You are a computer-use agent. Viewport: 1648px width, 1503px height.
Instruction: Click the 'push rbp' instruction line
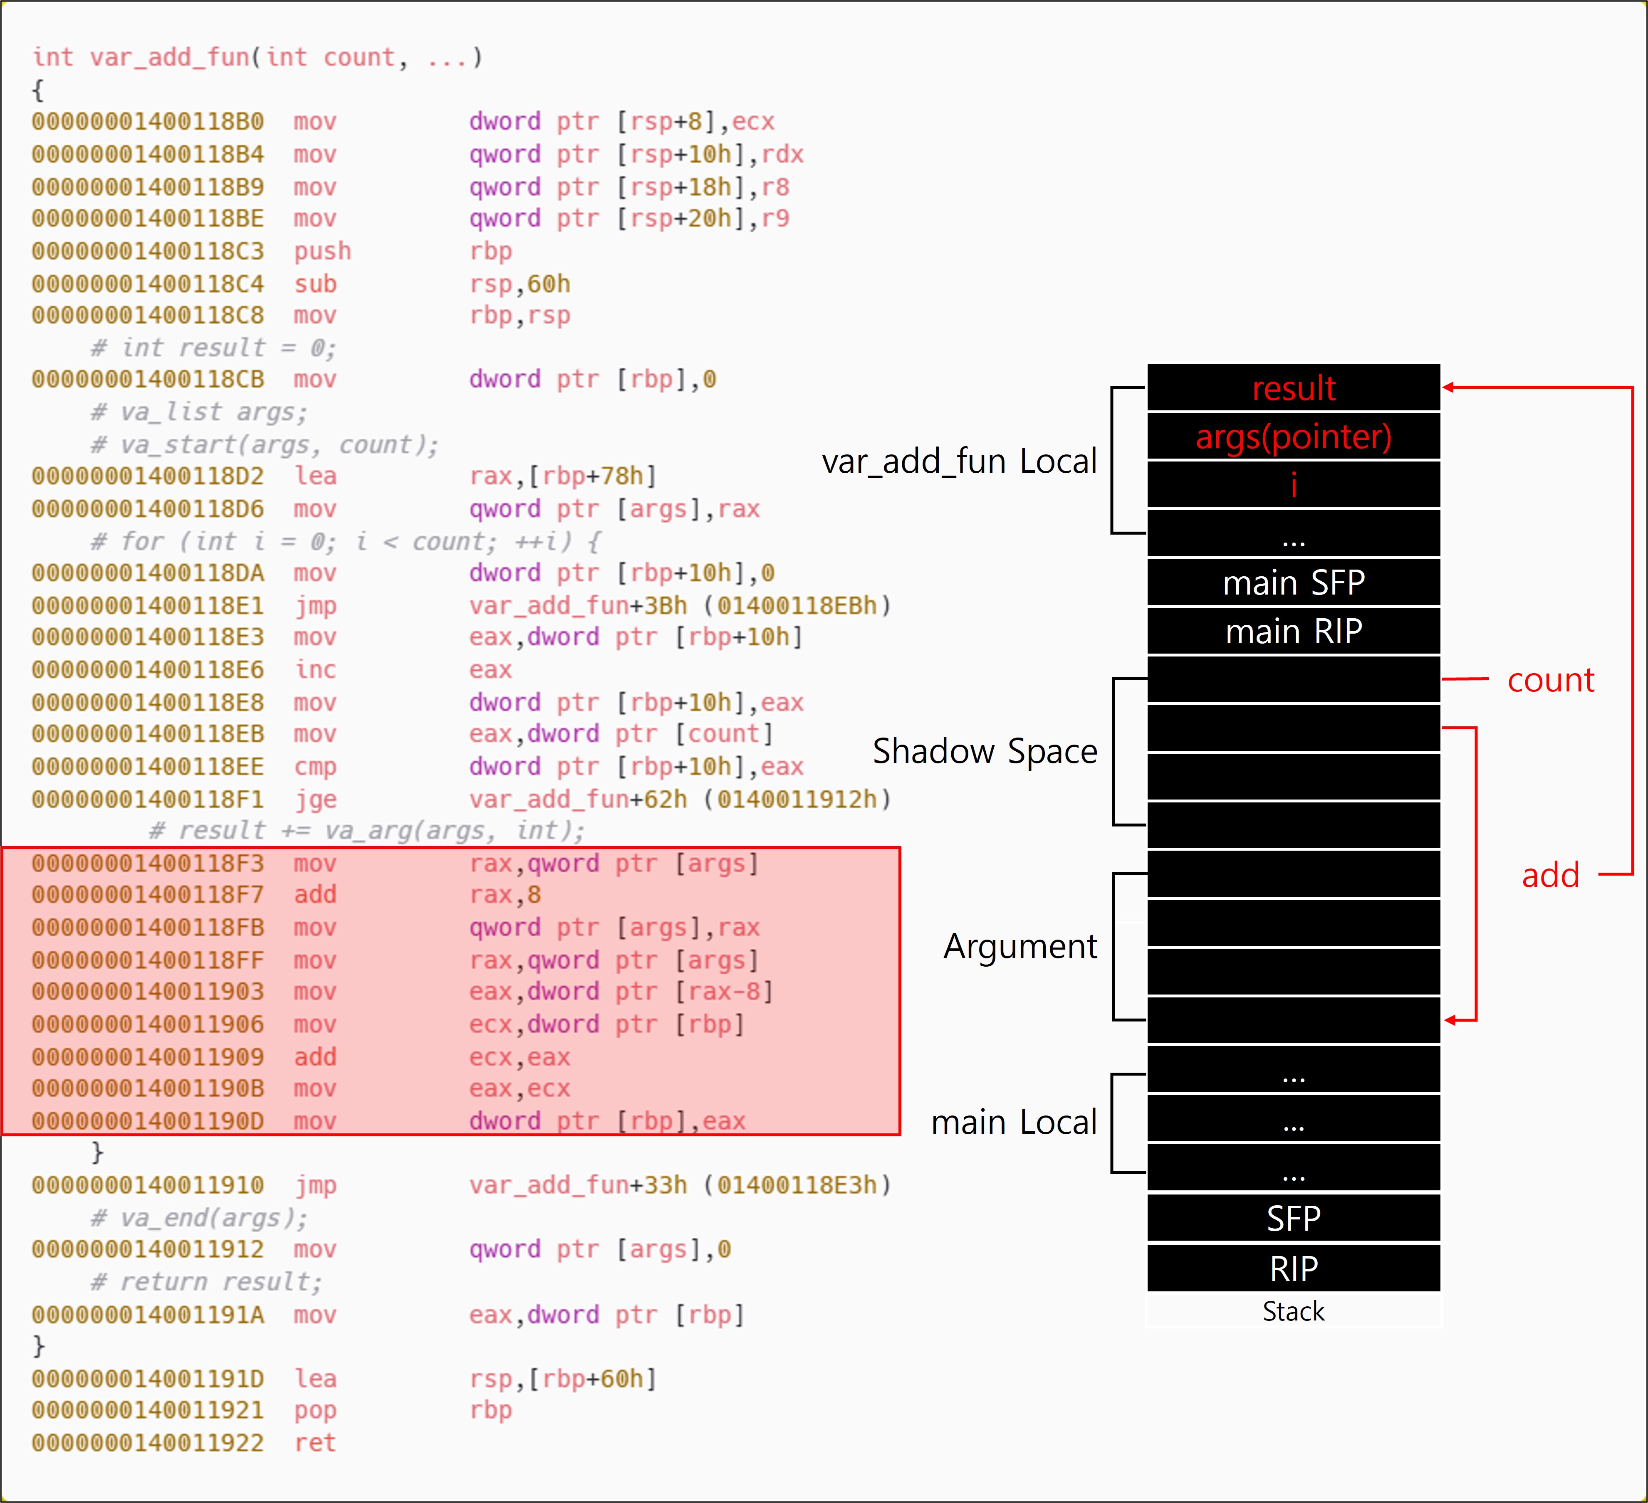(322, 252)
